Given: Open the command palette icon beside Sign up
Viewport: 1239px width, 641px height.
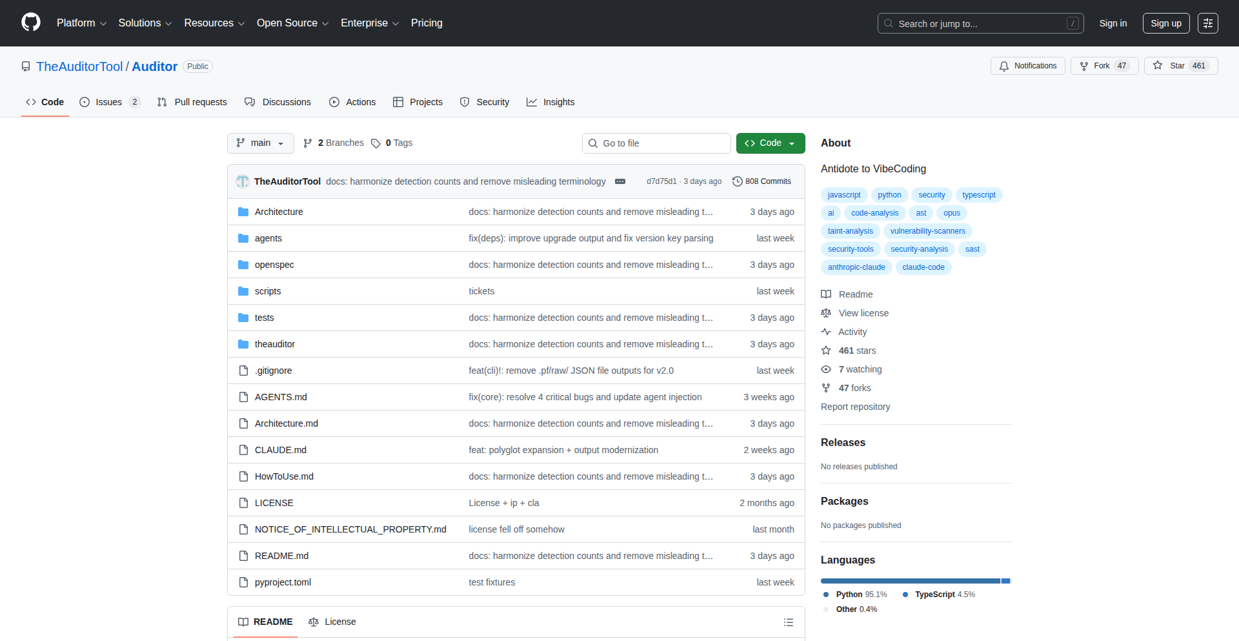Looking at the screenshot, I should 1207,23.
